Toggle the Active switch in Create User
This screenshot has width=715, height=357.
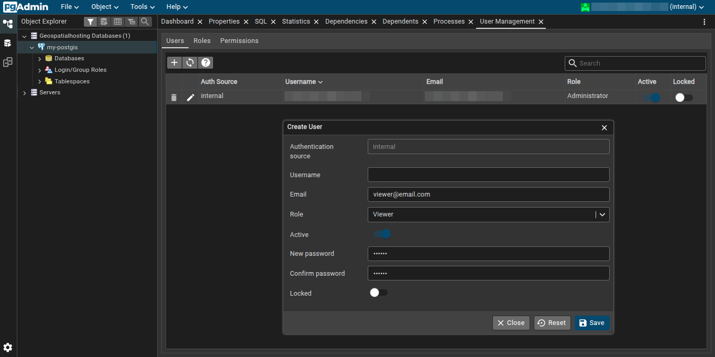click(382, 234)
